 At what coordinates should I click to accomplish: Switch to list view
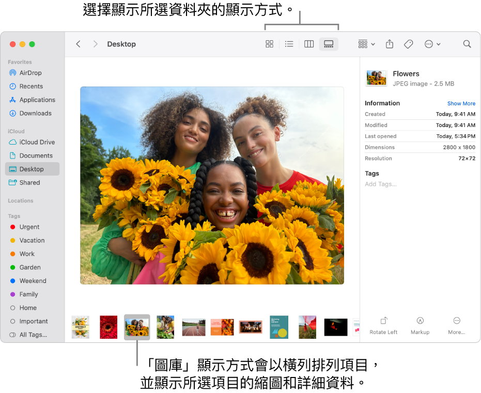289,44
